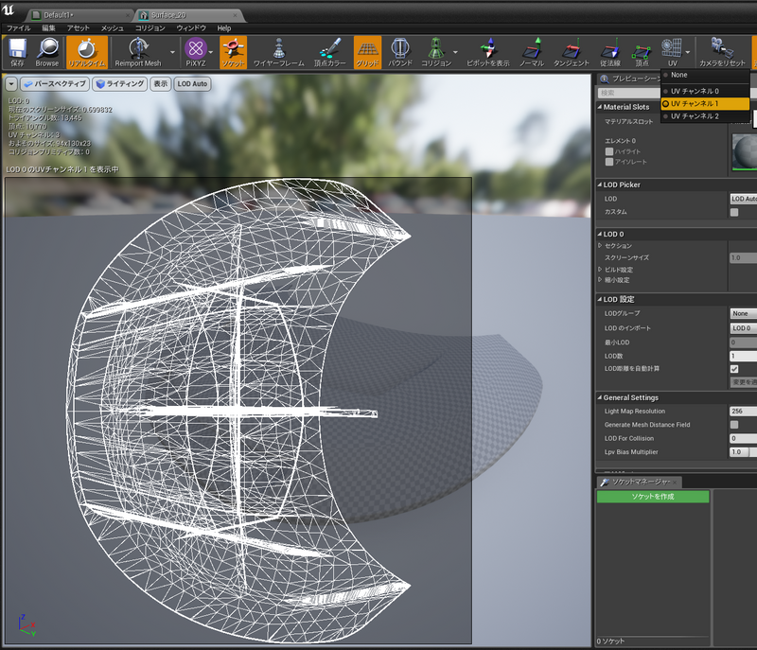This screenshot has height=650, width=757.
Task: Click Create Socket (ソケットを作成) green button
Action: pos(653,497)
